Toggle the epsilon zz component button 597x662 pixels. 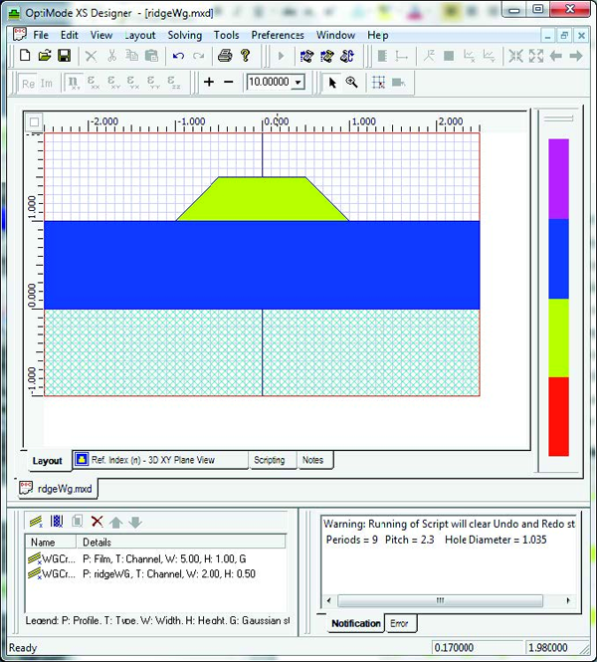click(173, 83)
